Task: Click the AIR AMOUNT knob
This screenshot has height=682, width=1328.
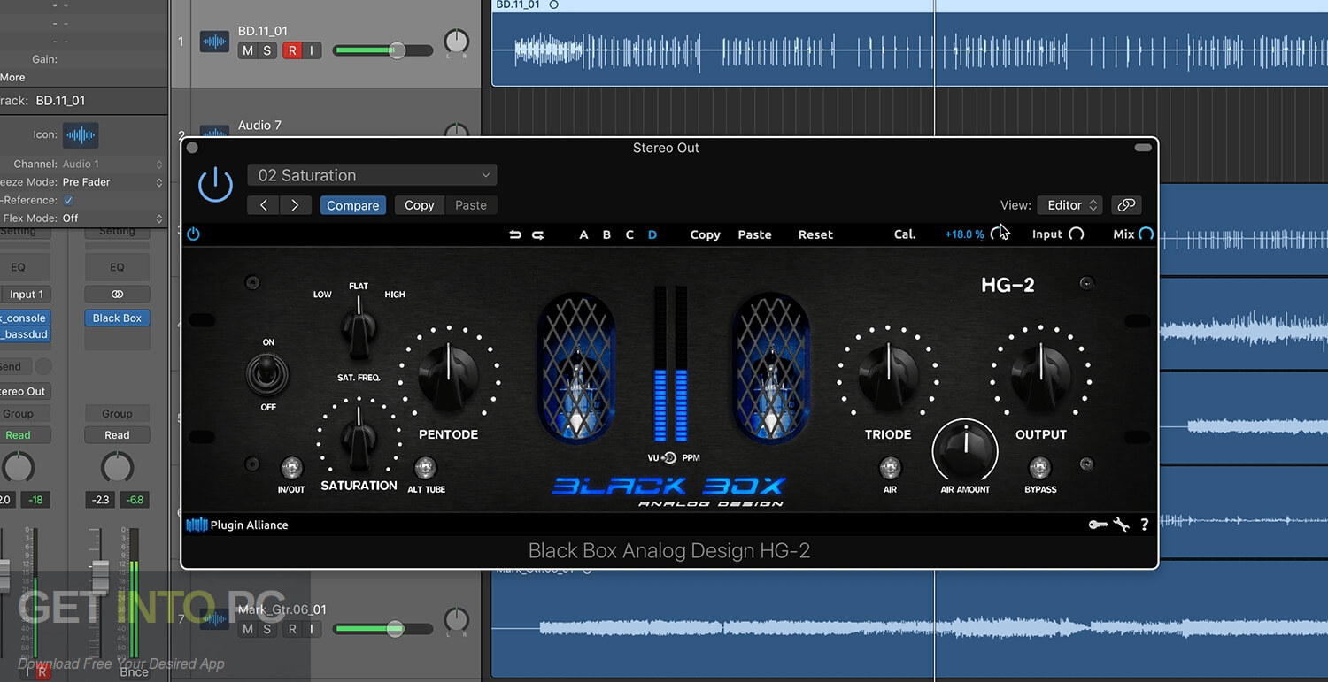Action: point(965,451)
